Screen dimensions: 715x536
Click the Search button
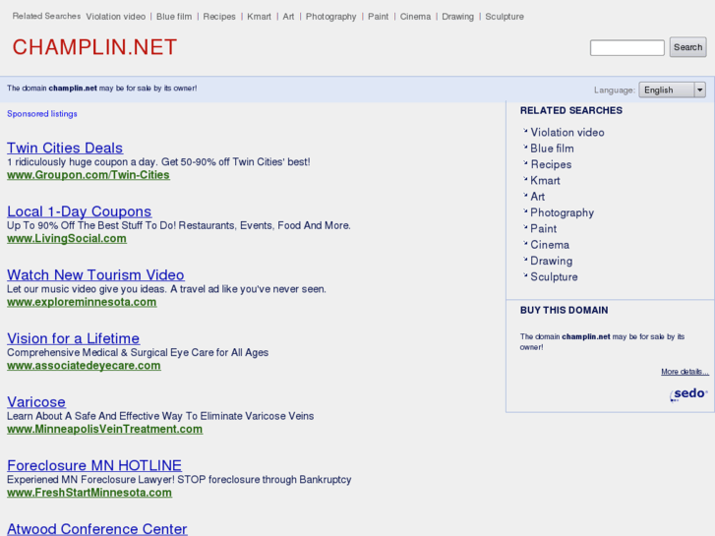(x=687, y=47)
